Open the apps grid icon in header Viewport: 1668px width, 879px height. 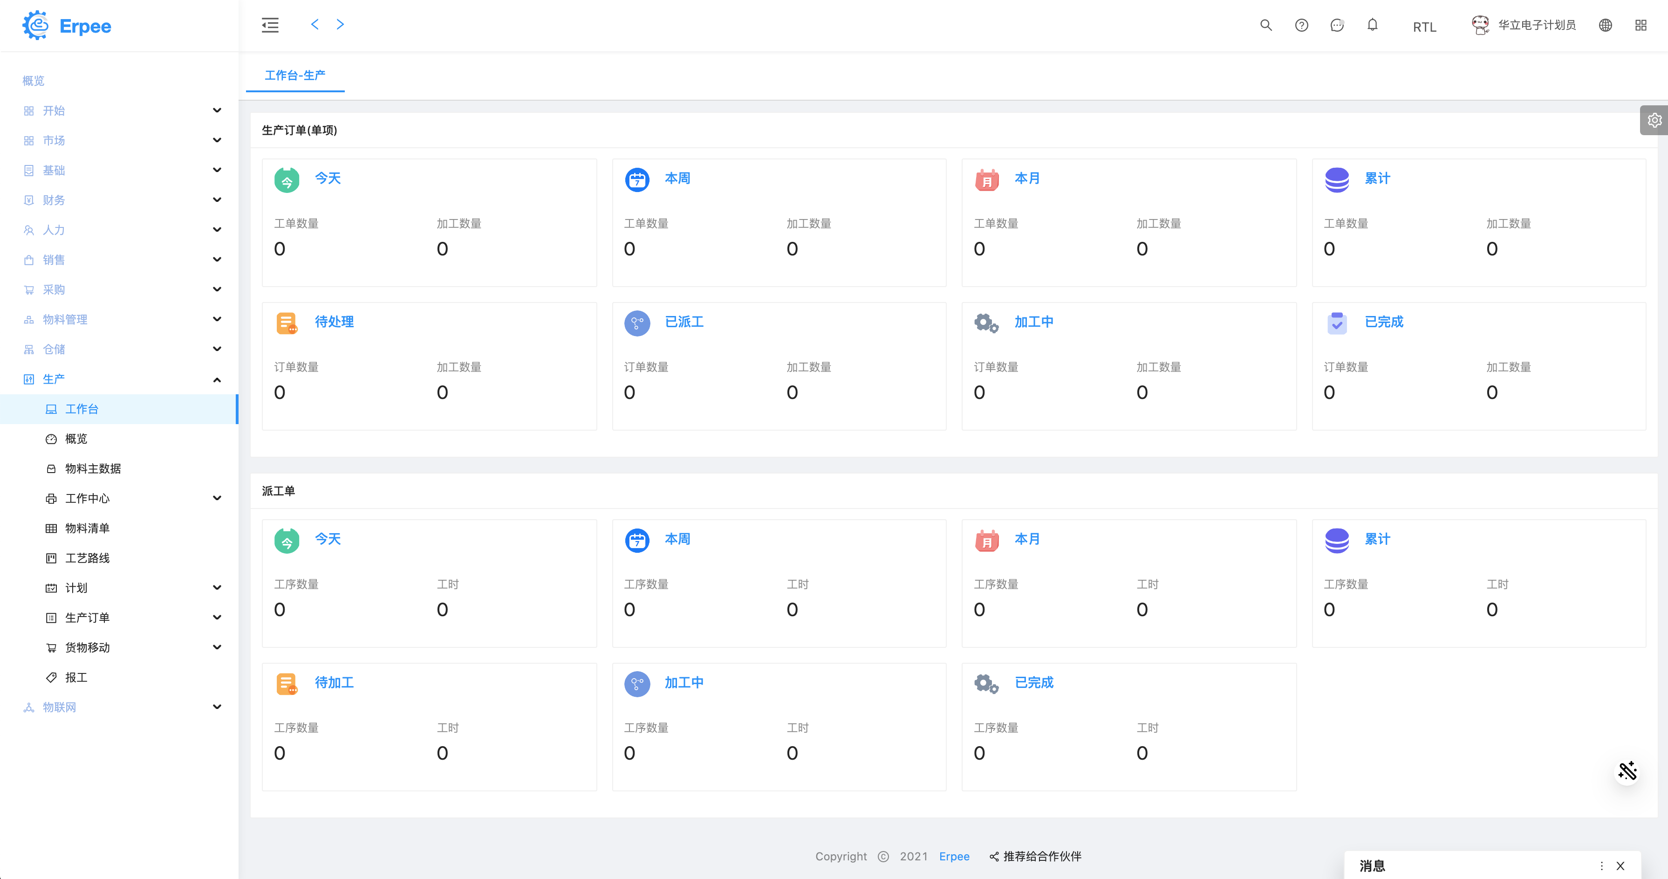pos(1641,25)
